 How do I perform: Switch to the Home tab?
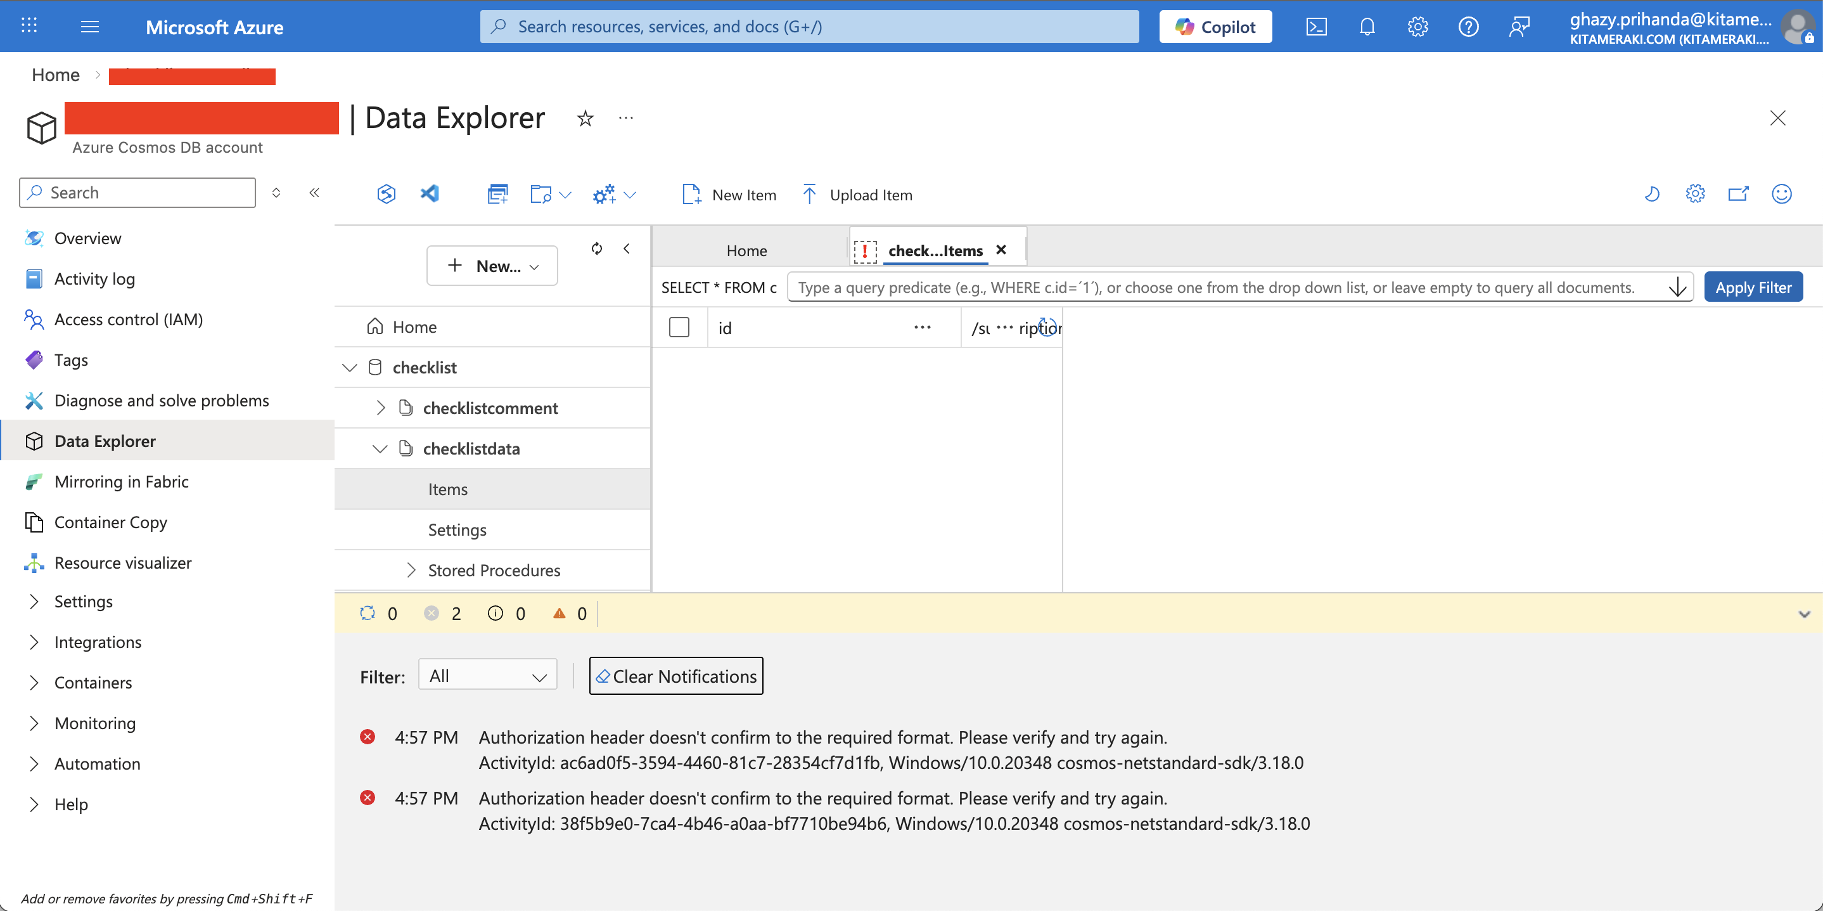[746, 250]
